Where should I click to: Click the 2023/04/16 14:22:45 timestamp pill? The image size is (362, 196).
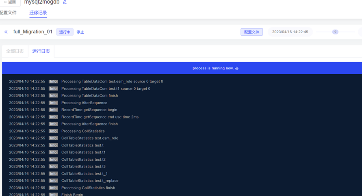click(290, 32)
